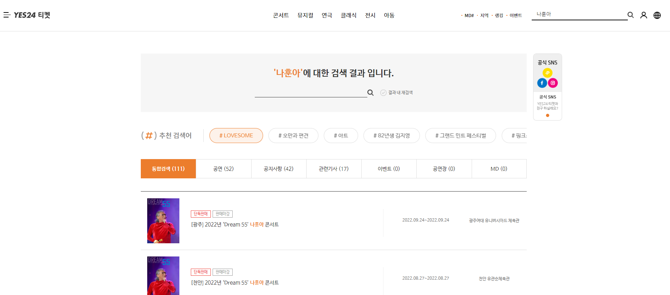
Task: Go to 지역 link in header
Action: [x=484, y=15]
